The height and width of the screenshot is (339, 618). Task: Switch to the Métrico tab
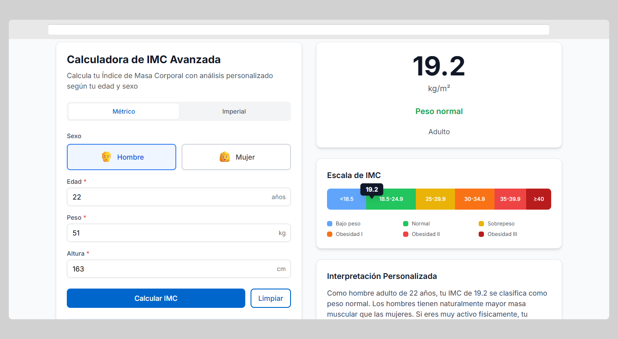[123, 111]
